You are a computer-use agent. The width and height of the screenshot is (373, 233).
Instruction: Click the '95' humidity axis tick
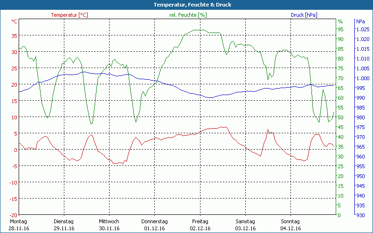click(341, 29)
